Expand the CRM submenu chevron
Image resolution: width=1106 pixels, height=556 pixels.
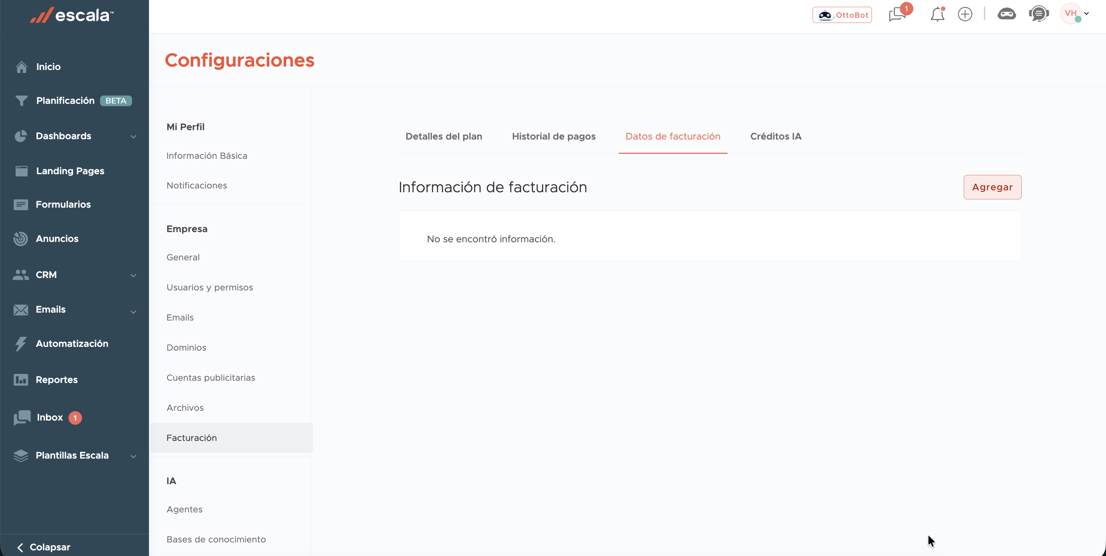pos(134,275)
